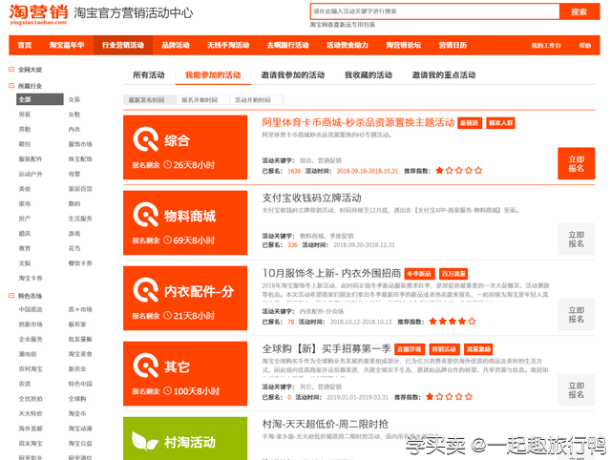Collapse the 特色市场 sidebar section
The image size is (611, 460).
pos(11,296)
